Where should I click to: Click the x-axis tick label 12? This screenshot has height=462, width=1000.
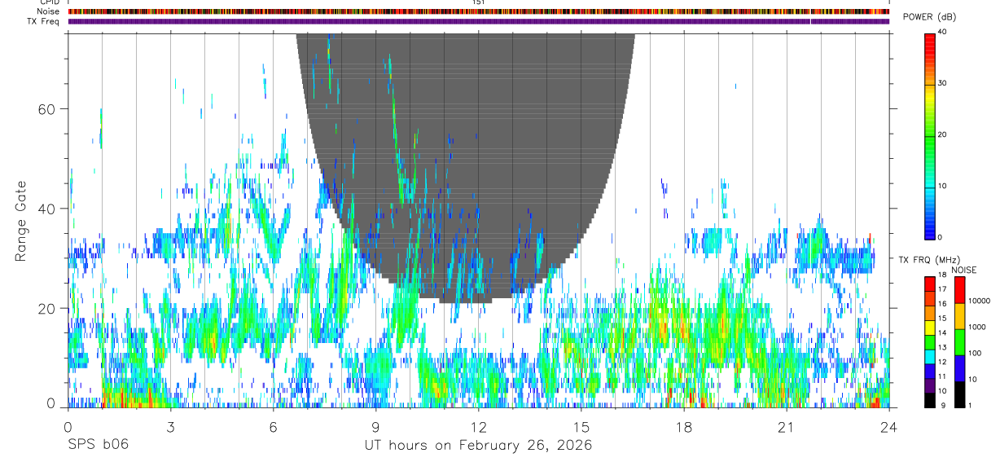[x=478, y=426]
